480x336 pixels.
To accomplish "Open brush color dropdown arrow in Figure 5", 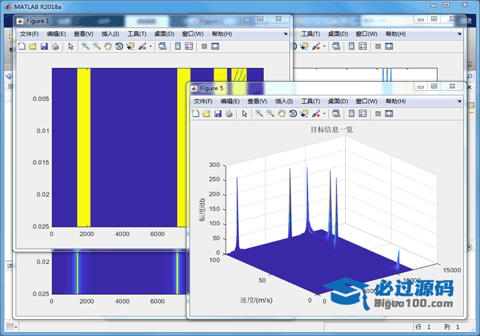I will tap(325, 114).
